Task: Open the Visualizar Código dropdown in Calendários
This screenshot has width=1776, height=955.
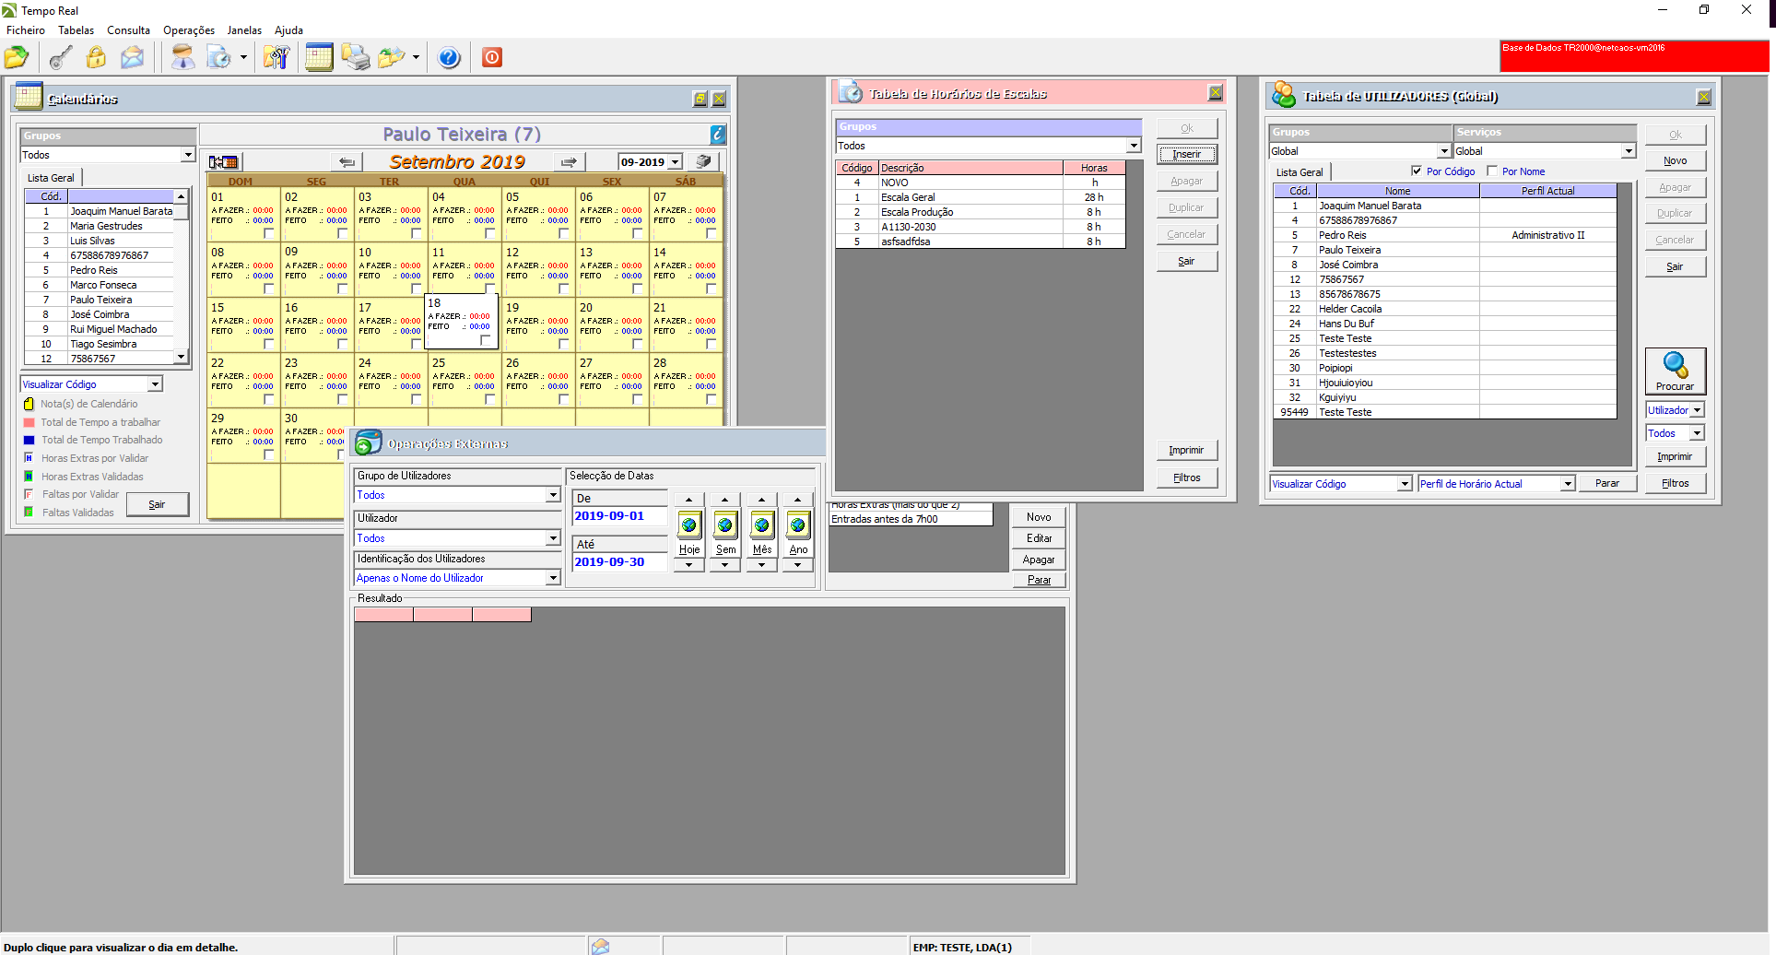Action: [x=155, y=384]
